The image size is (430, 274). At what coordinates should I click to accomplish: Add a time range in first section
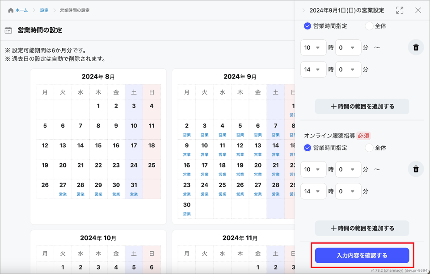(362, 107)
